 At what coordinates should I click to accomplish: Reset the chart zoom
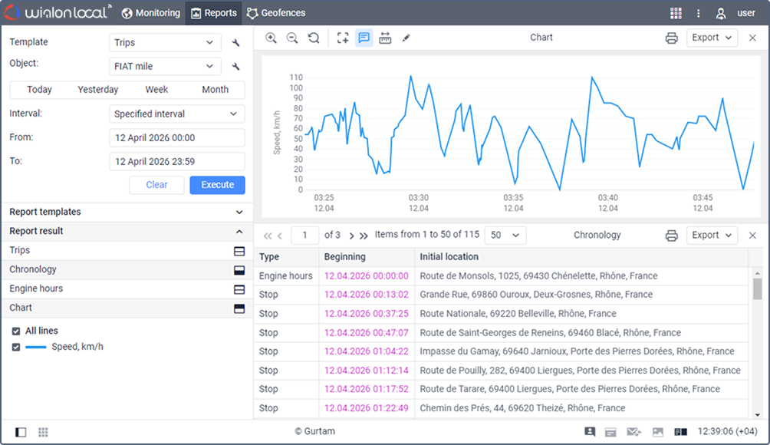313,38
